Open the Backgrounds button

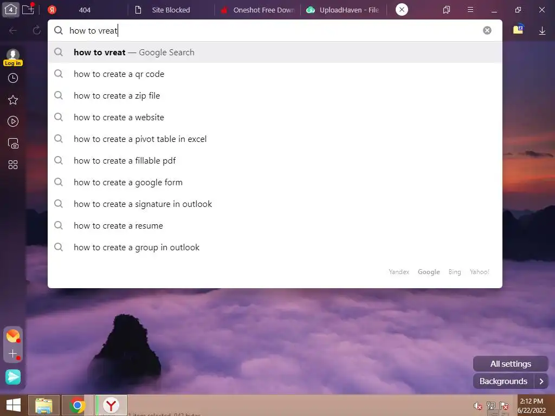click(503, 381)
